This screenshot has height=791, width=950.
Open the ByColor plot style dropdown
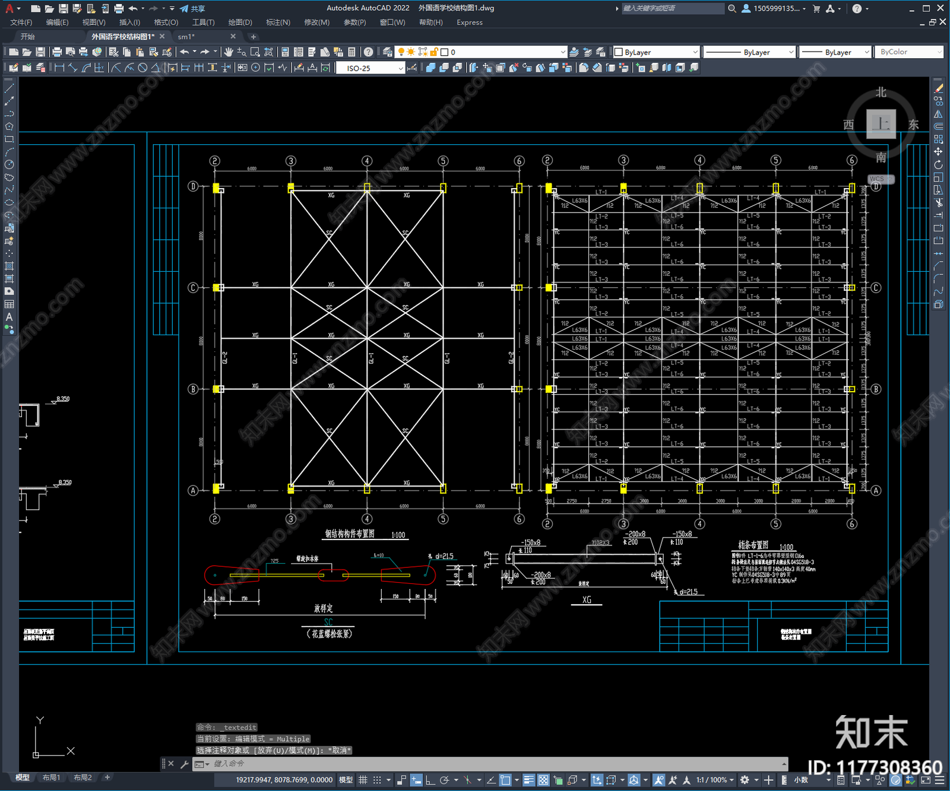pyautogui.click(x=909, y=52)
